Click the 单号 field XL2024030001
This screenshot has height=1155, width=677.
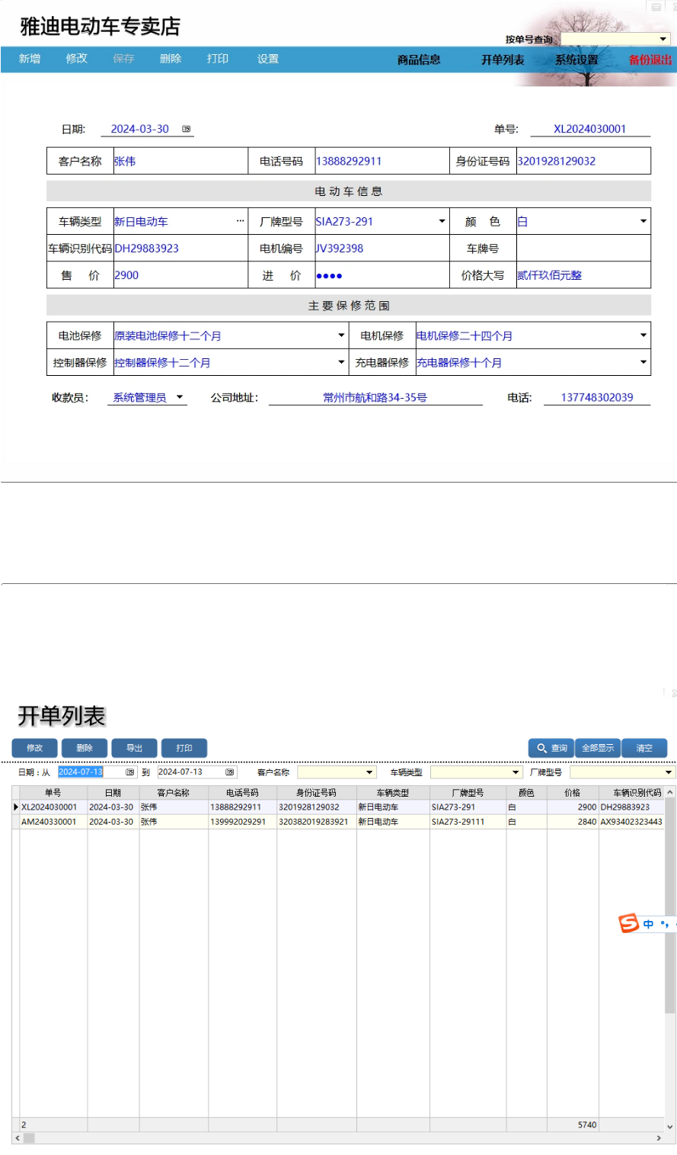click(x=590, y=129)
